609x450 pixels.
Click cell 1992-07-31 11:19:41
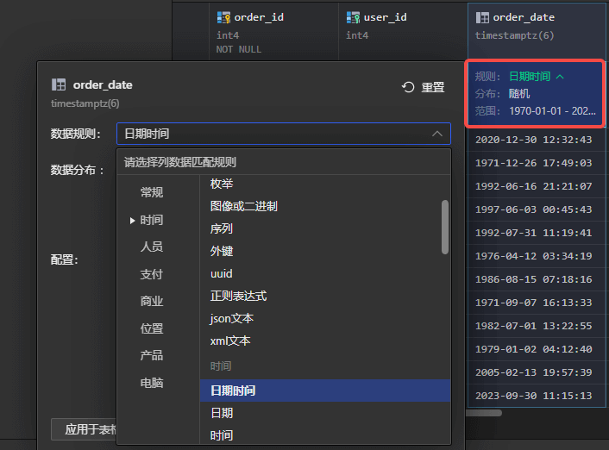click(536, 233)
